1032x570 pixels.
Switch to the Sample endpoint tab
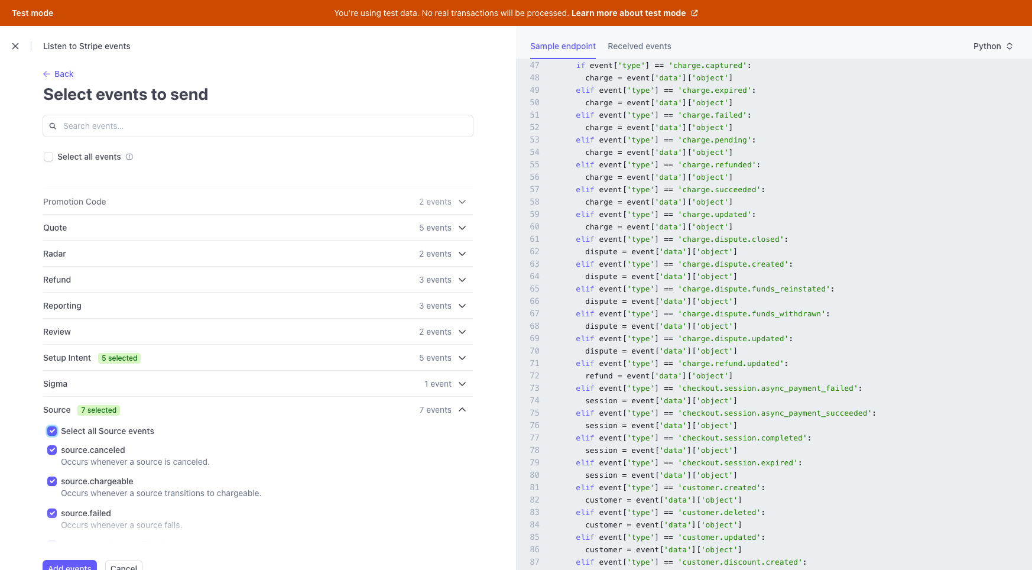(x=563, y=46)
